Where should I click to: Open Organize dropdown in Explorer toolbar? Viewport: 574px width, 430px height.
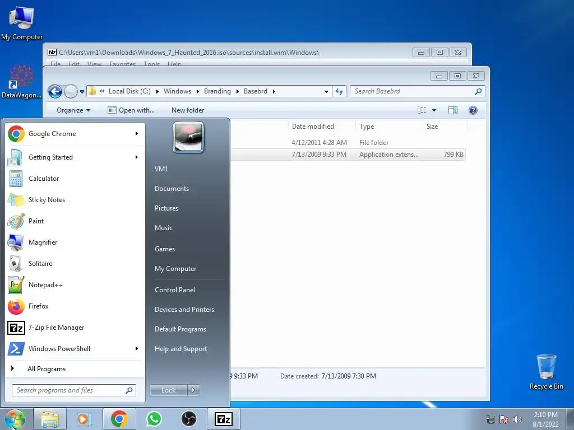(73, 110)
